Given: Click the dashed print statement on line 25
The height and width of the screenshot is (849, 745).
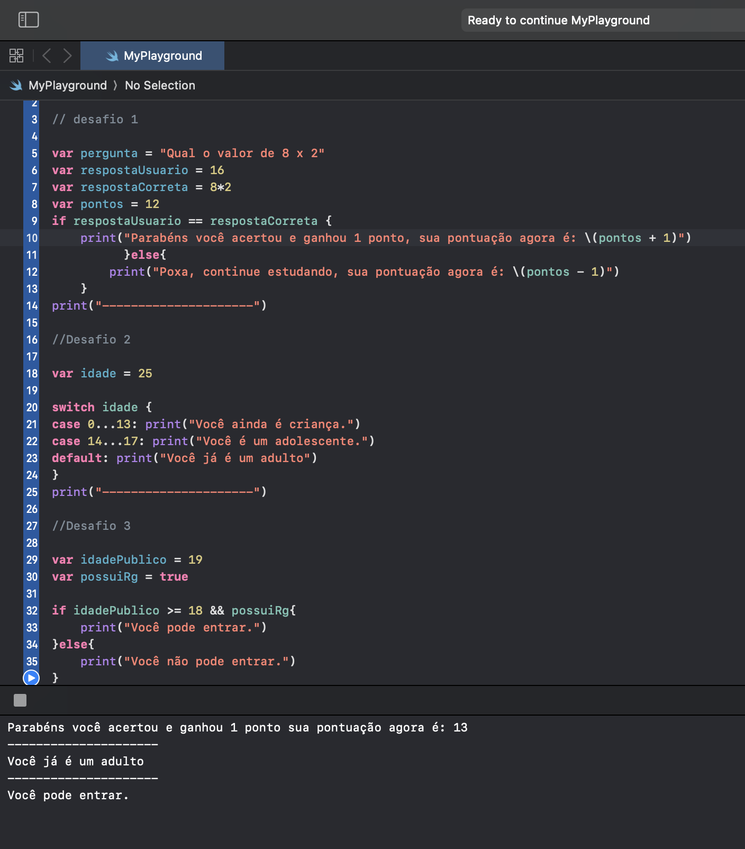Looking at the screenshot, I should tap(159, 492).
